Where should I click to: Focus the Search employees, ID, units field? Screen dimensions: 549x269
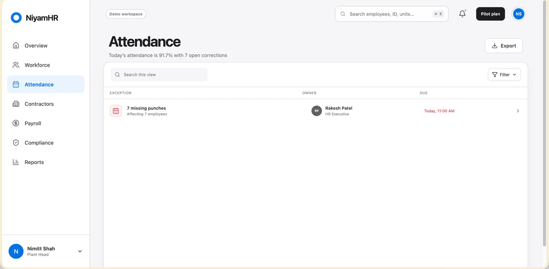click(x=392, y=14)
